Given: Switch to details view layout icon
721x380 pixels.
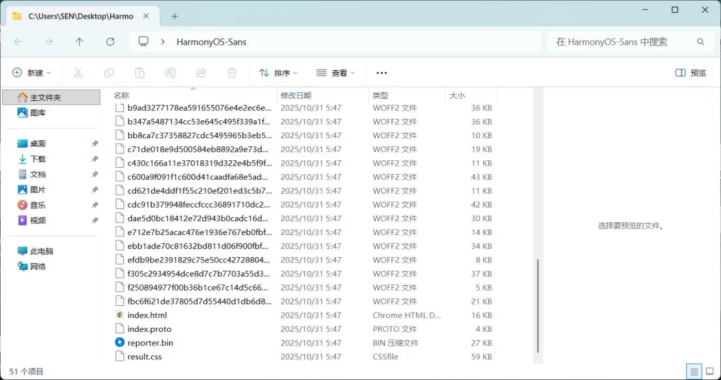Looking at the screenshot, I should tap(694, 371).
